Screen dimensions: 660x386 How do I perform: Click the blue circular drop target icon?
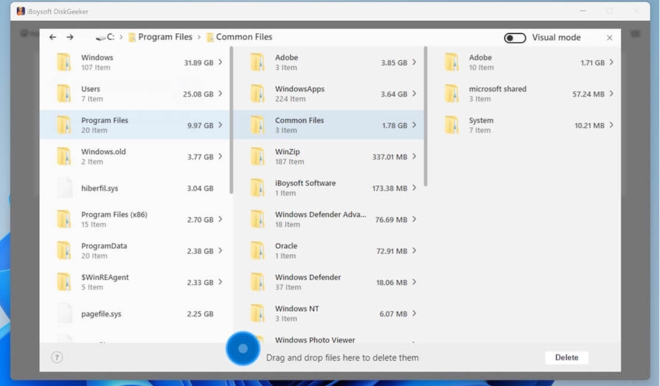tap(243, 349)
